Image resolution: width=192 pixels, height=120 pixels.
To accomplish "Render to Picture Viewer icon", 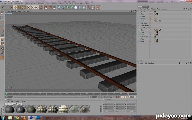I will pos(50,7).
